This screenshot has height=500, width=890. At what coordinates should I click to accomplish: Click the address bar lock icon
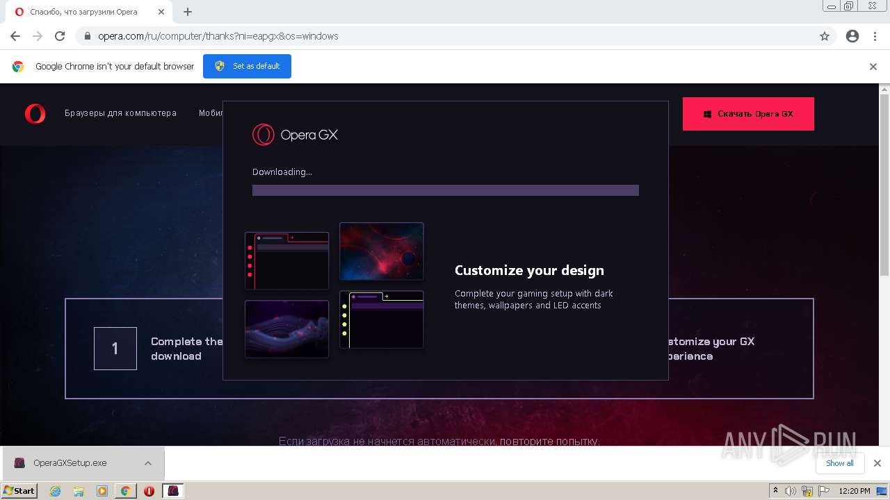[88, 36]
